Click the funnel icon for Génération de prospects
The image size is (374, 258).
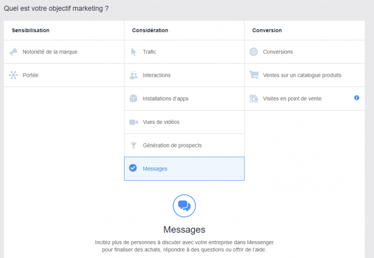(134, 145)
